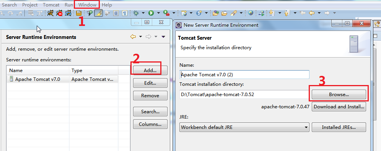Open the Web Browser globe icon
The height and width of the screenshot is (151, 381).
click(x=251, y=13)
